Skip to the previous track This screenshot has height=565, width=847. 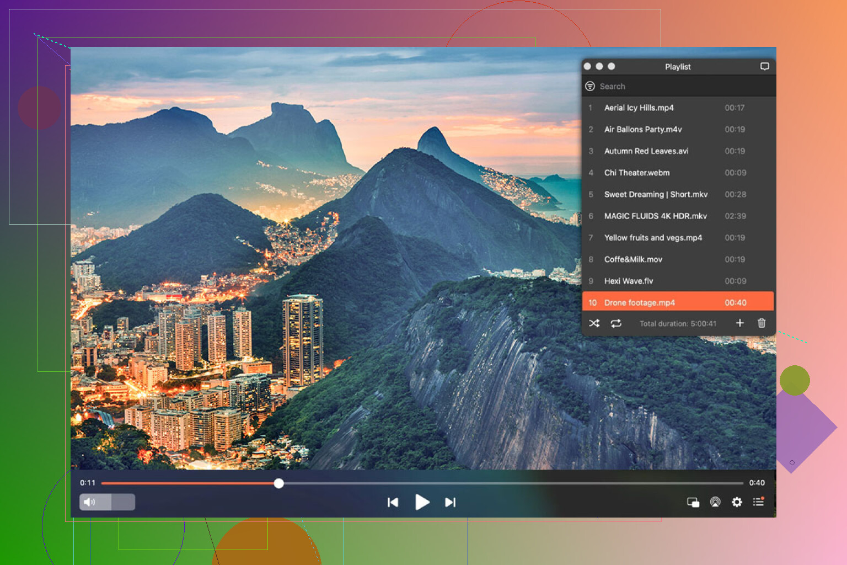pyautogui.click(x=393, y=502)
